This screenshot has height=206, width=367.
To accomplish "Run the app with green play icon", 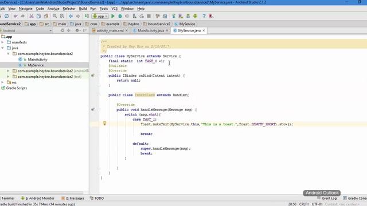I will pos(113,16).
